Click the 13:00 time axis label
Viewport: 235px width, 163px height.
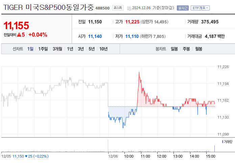178,156
